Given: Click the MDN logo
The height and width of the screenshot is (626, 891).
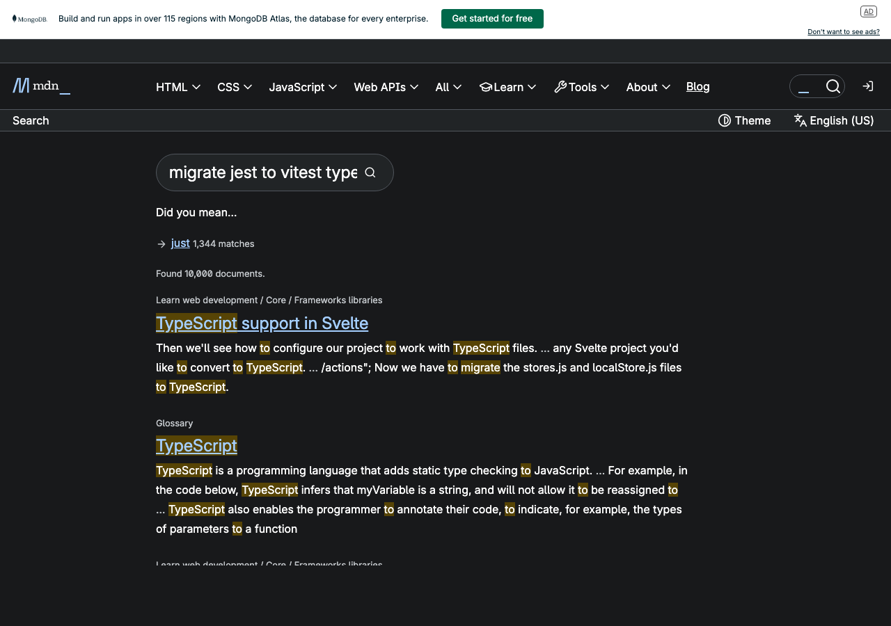Looking at the screenshot, I should pos(40,86).
